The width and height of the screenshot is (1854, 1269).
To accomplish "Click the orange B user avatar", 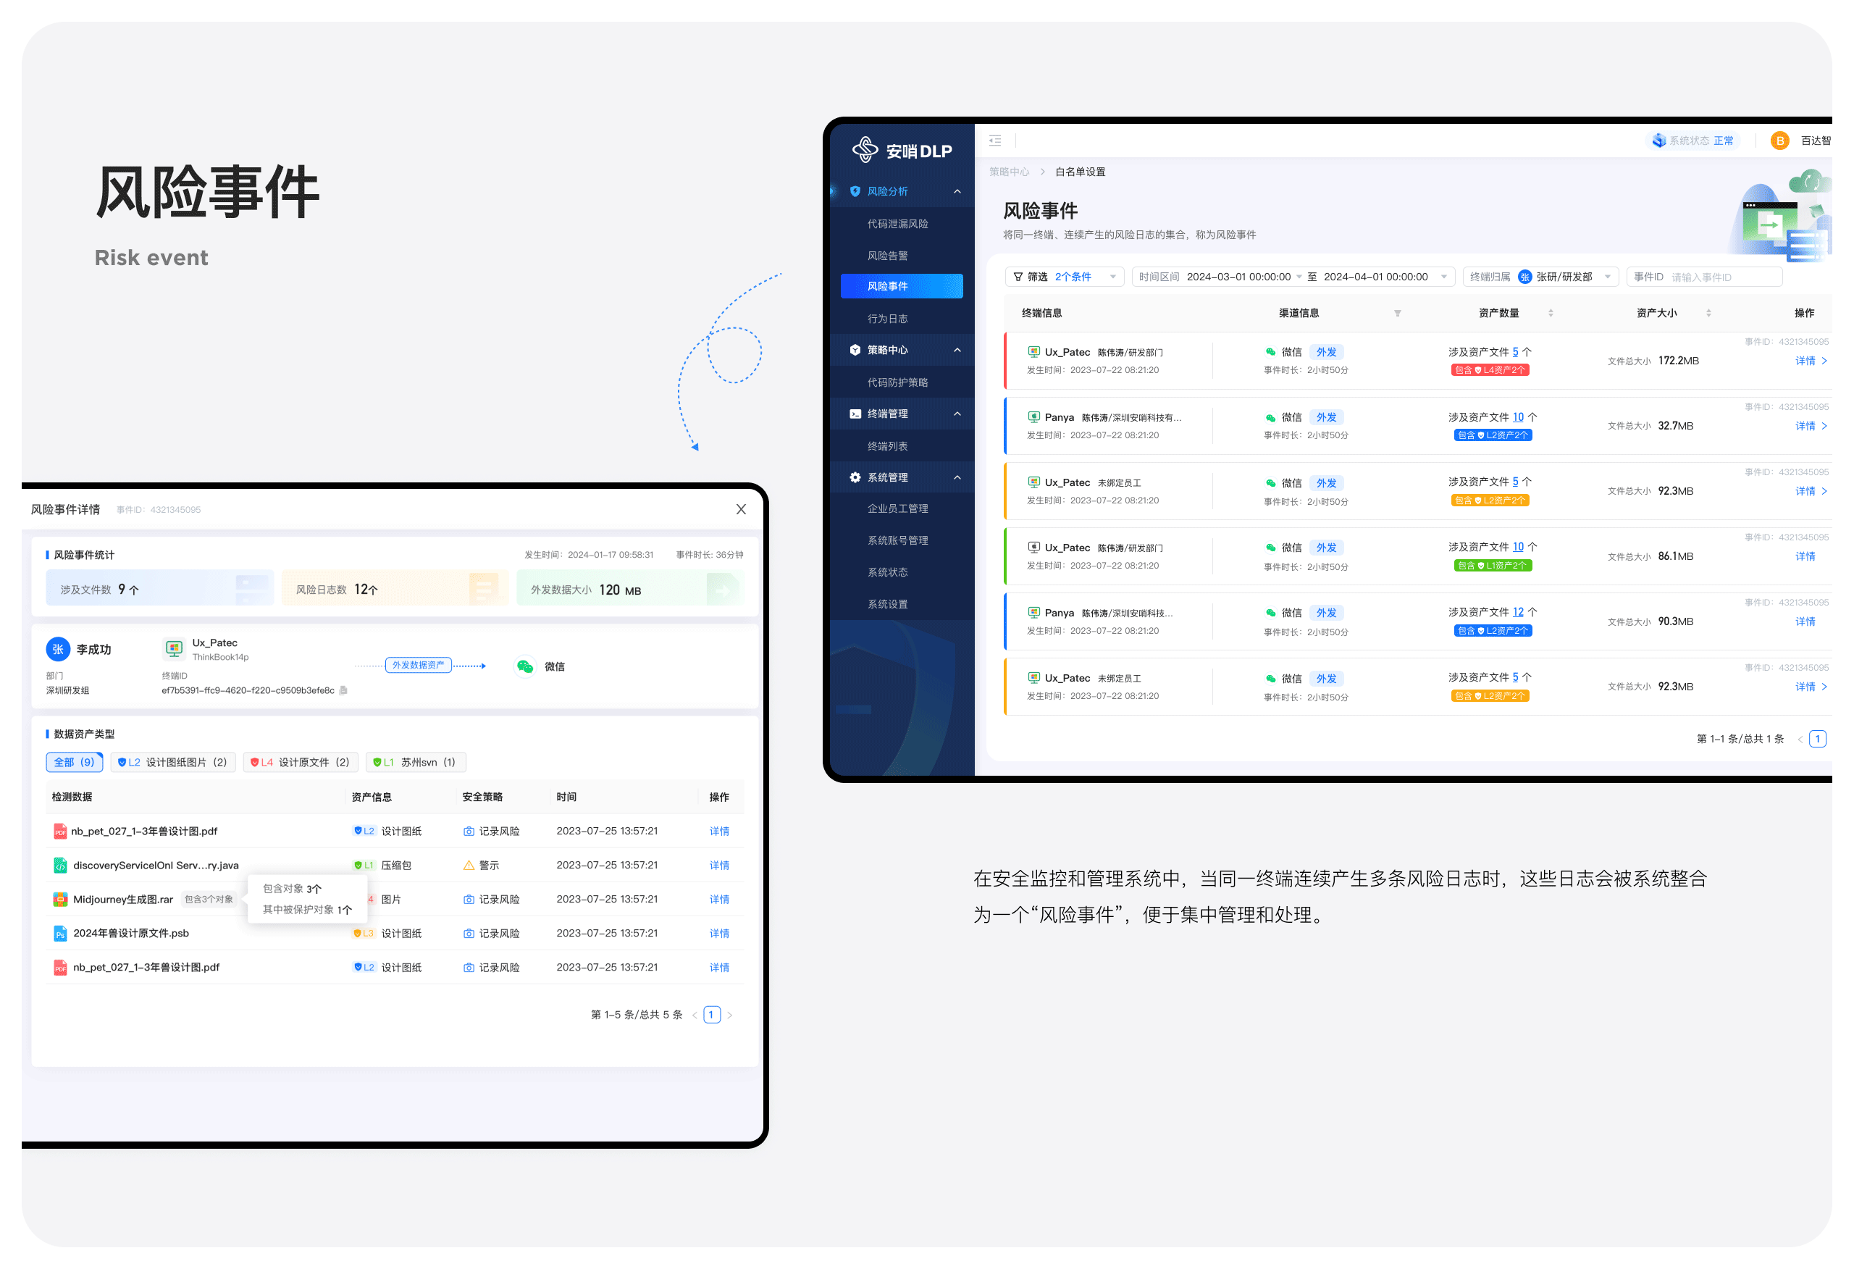I will [1779, 141].
